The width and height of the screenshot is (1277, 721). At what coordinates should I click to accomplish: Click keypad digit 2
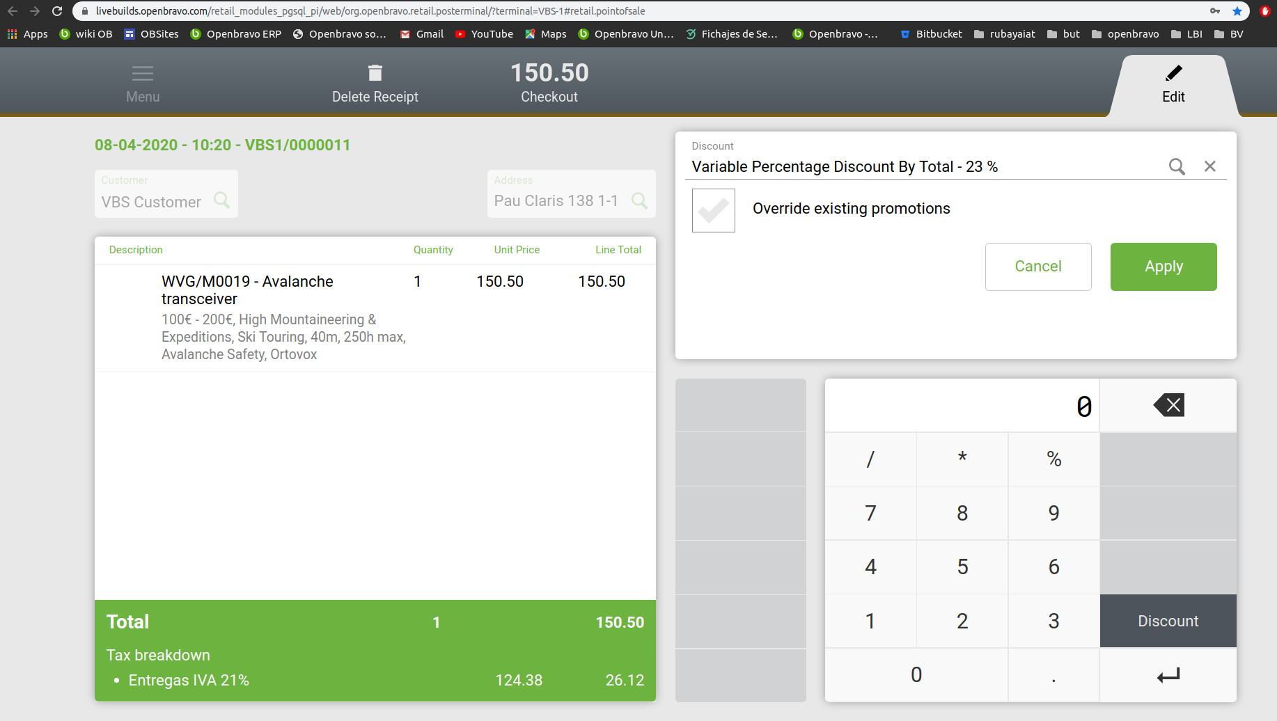[962, 621]
